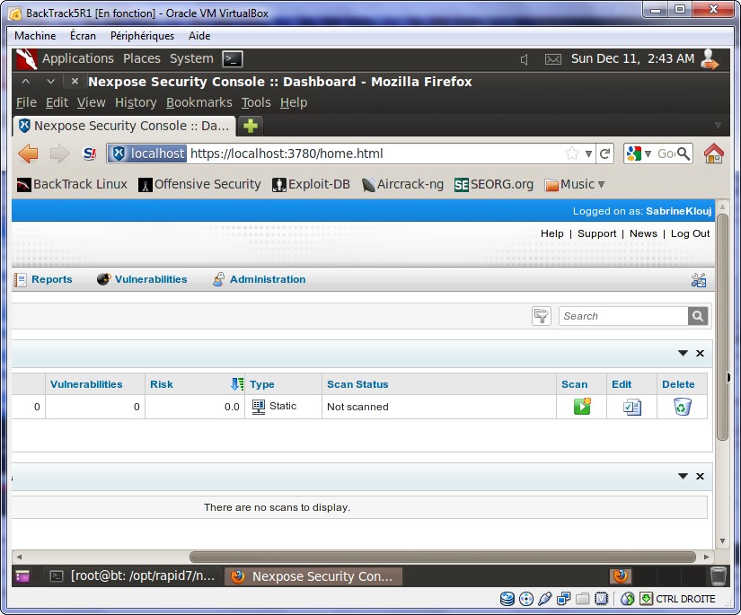Reload page with the refresh icon
The width and height of the screenshot is (741, 615).
[604, 154]
